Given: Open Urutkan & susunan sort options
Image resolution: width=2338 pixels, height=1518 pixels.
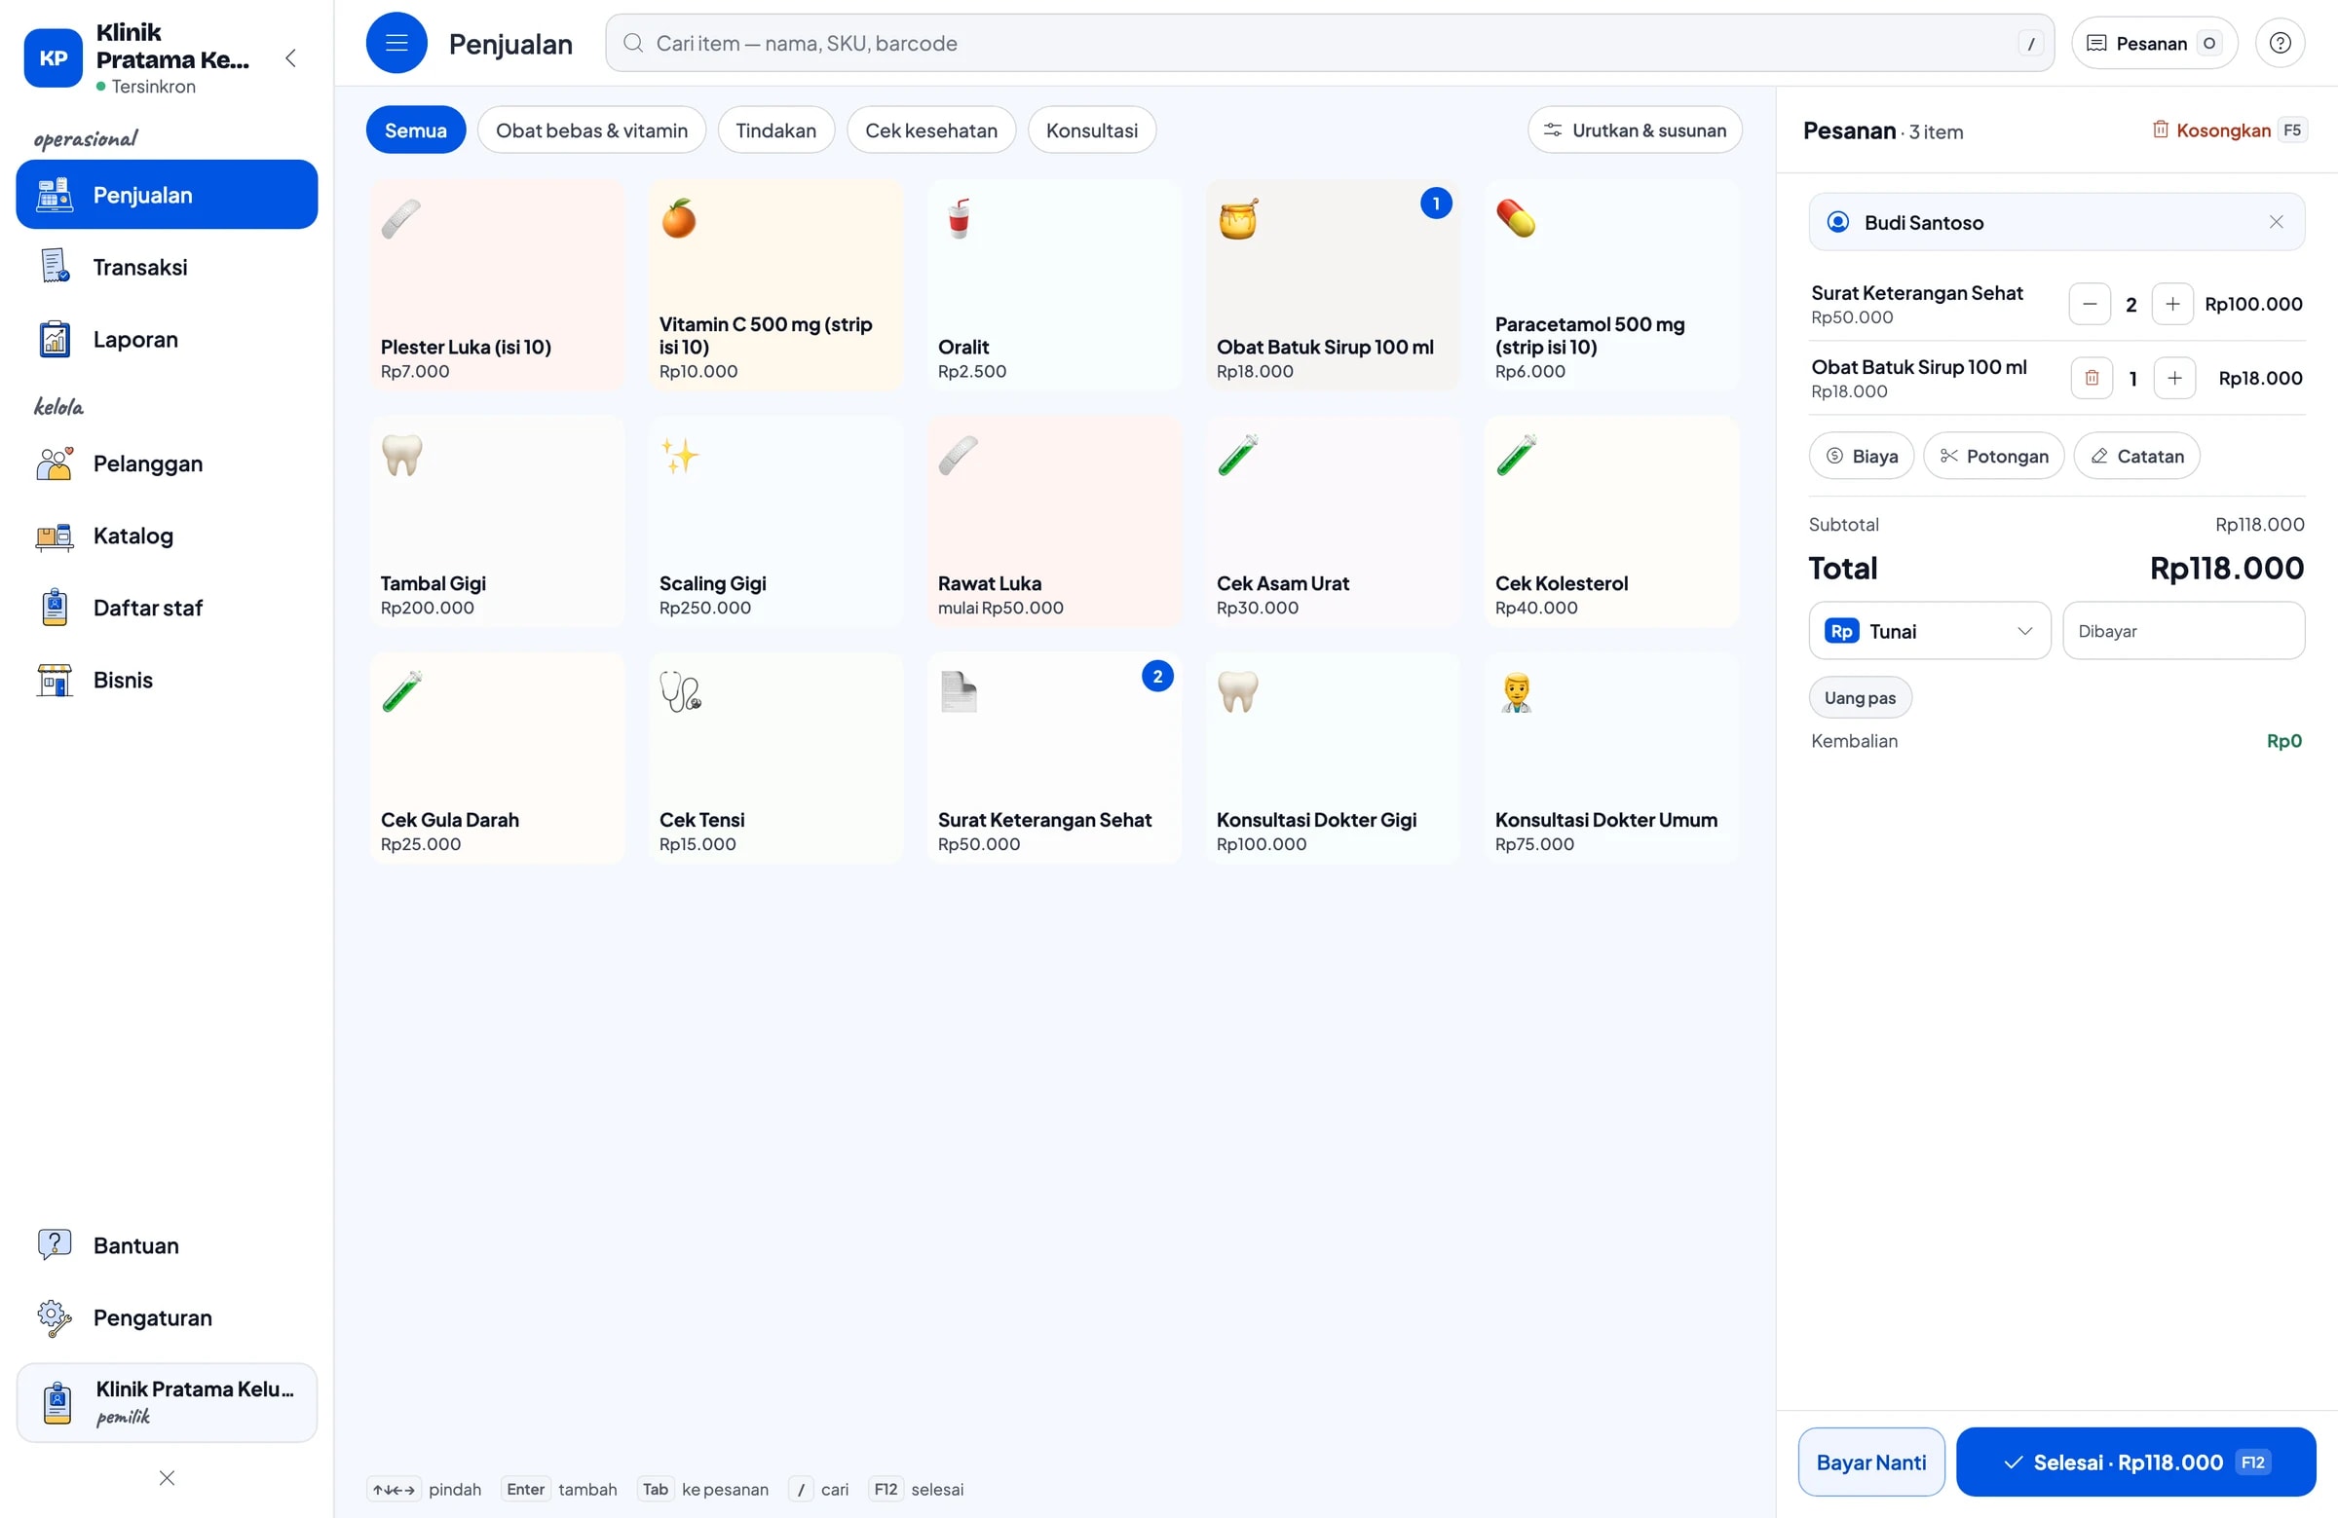Looking at the screenshot, I should coord(1635,130).
